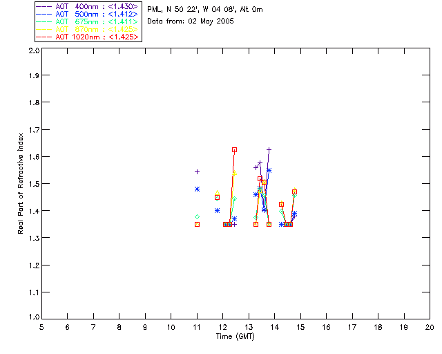The width and height of the screenshot is (442, 354).
Task: Click the x-axis tick label 5
Action: 41,327
